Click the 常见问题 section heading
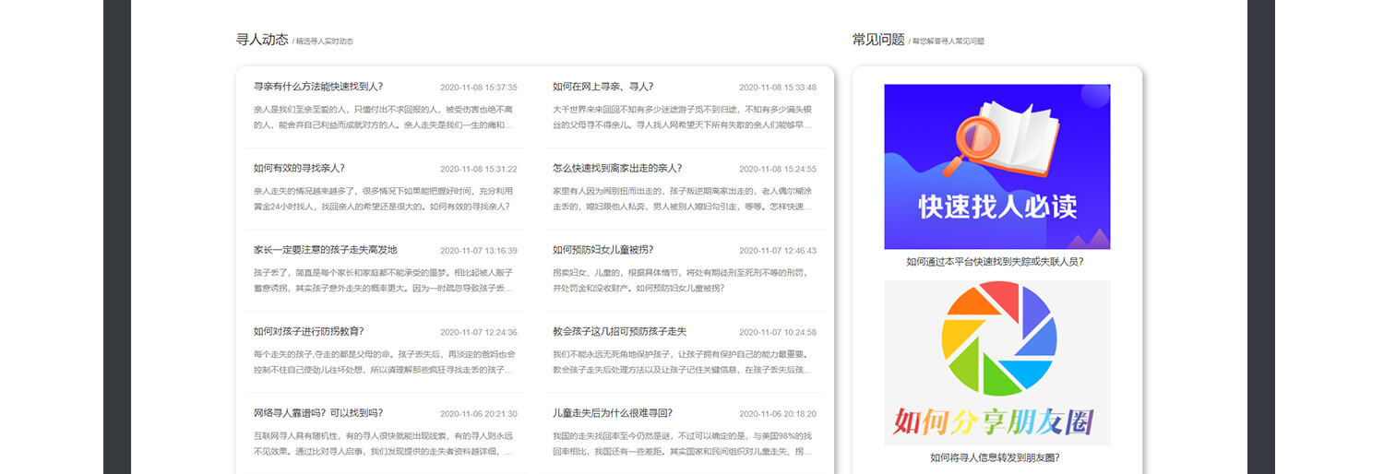This screenshot has width=1384, height=474. pos(878,40)
